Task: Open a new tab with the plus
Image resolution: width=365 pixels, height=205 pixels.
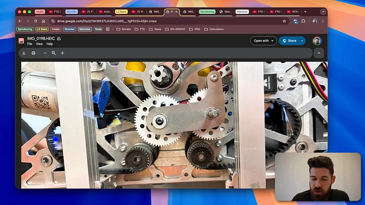Action: 305,12
